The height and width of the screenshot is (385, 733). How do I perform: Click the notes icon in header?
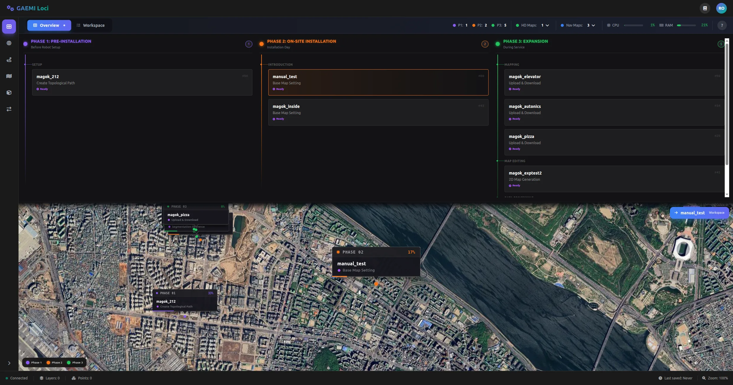point(705,8)
